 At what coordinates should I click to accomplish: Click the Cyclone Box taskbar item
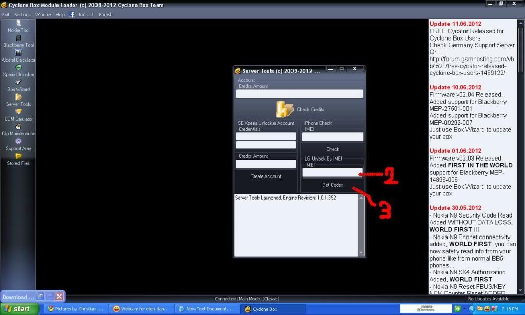pos(272,309)
